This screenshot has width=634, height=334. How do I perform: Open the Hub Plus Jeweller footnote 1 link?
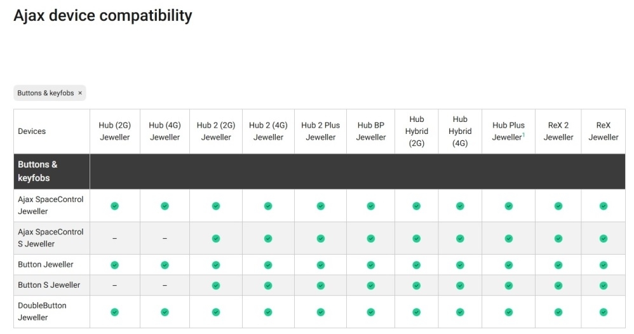[523, 135]
